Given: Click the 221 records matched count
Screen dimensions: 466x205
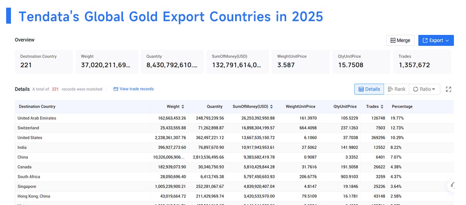Looking at the screenshot, I should pyautogui.click(x=55, y=89).
